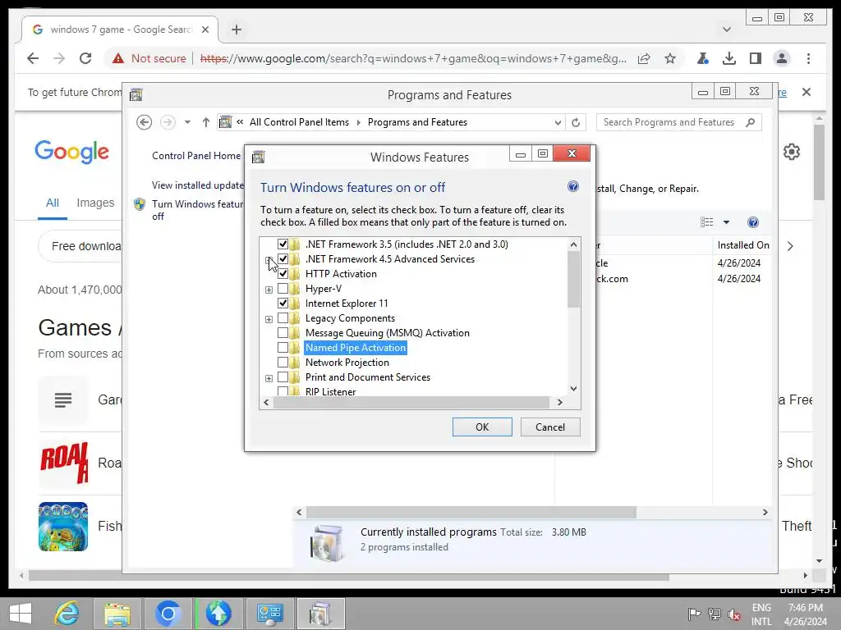Show more Google filter chips arrow
Screen dimensions: 841x630
click(790, 246)
